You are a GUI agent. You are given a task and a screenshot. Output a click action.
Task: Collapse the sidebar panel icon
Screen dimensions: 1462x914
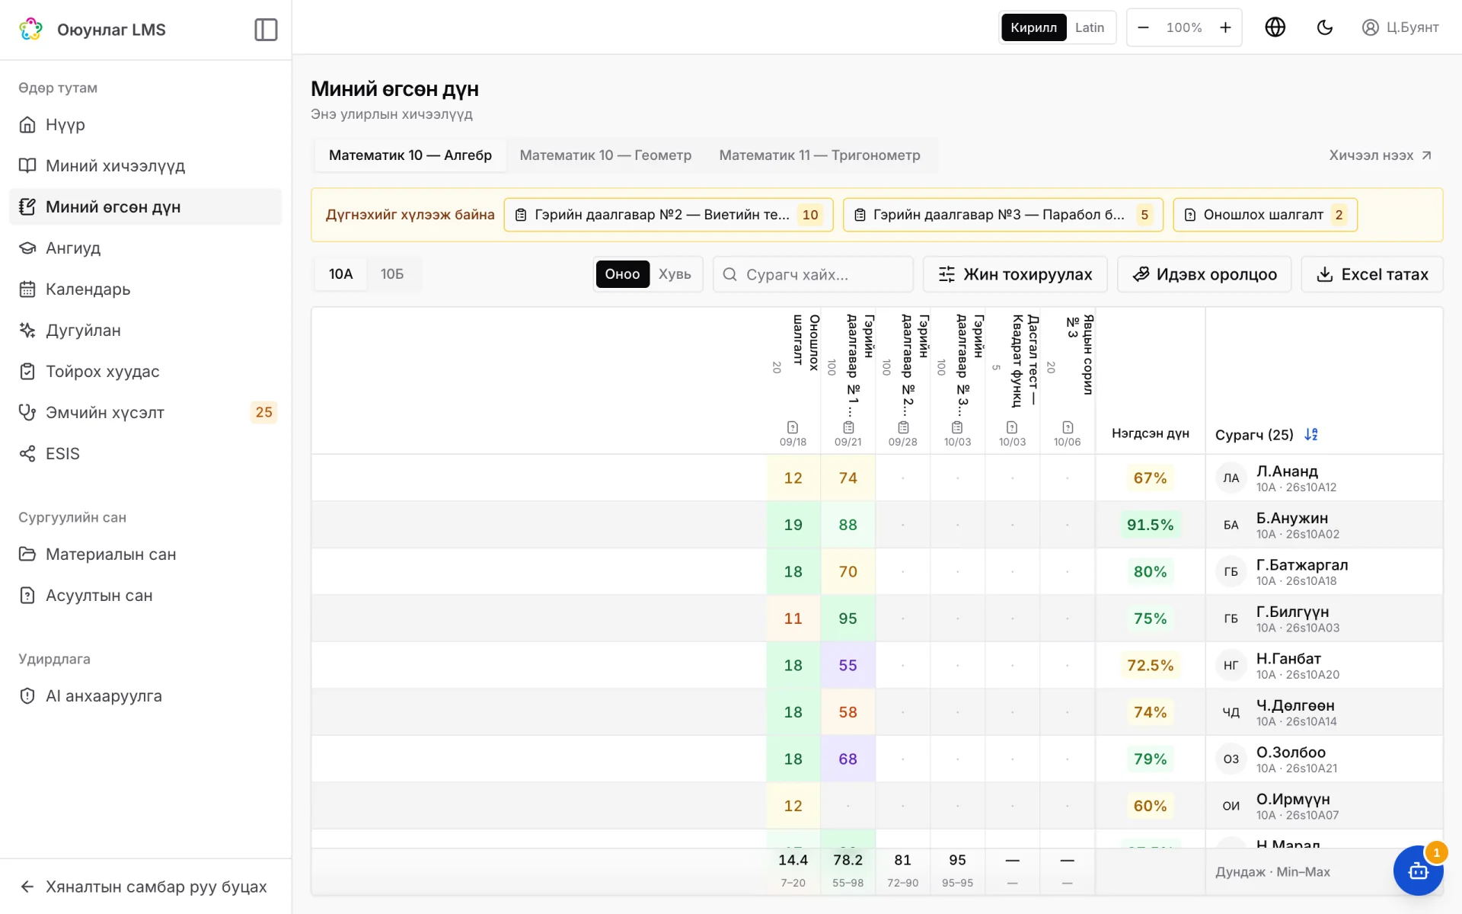click(x=266, y=30)
